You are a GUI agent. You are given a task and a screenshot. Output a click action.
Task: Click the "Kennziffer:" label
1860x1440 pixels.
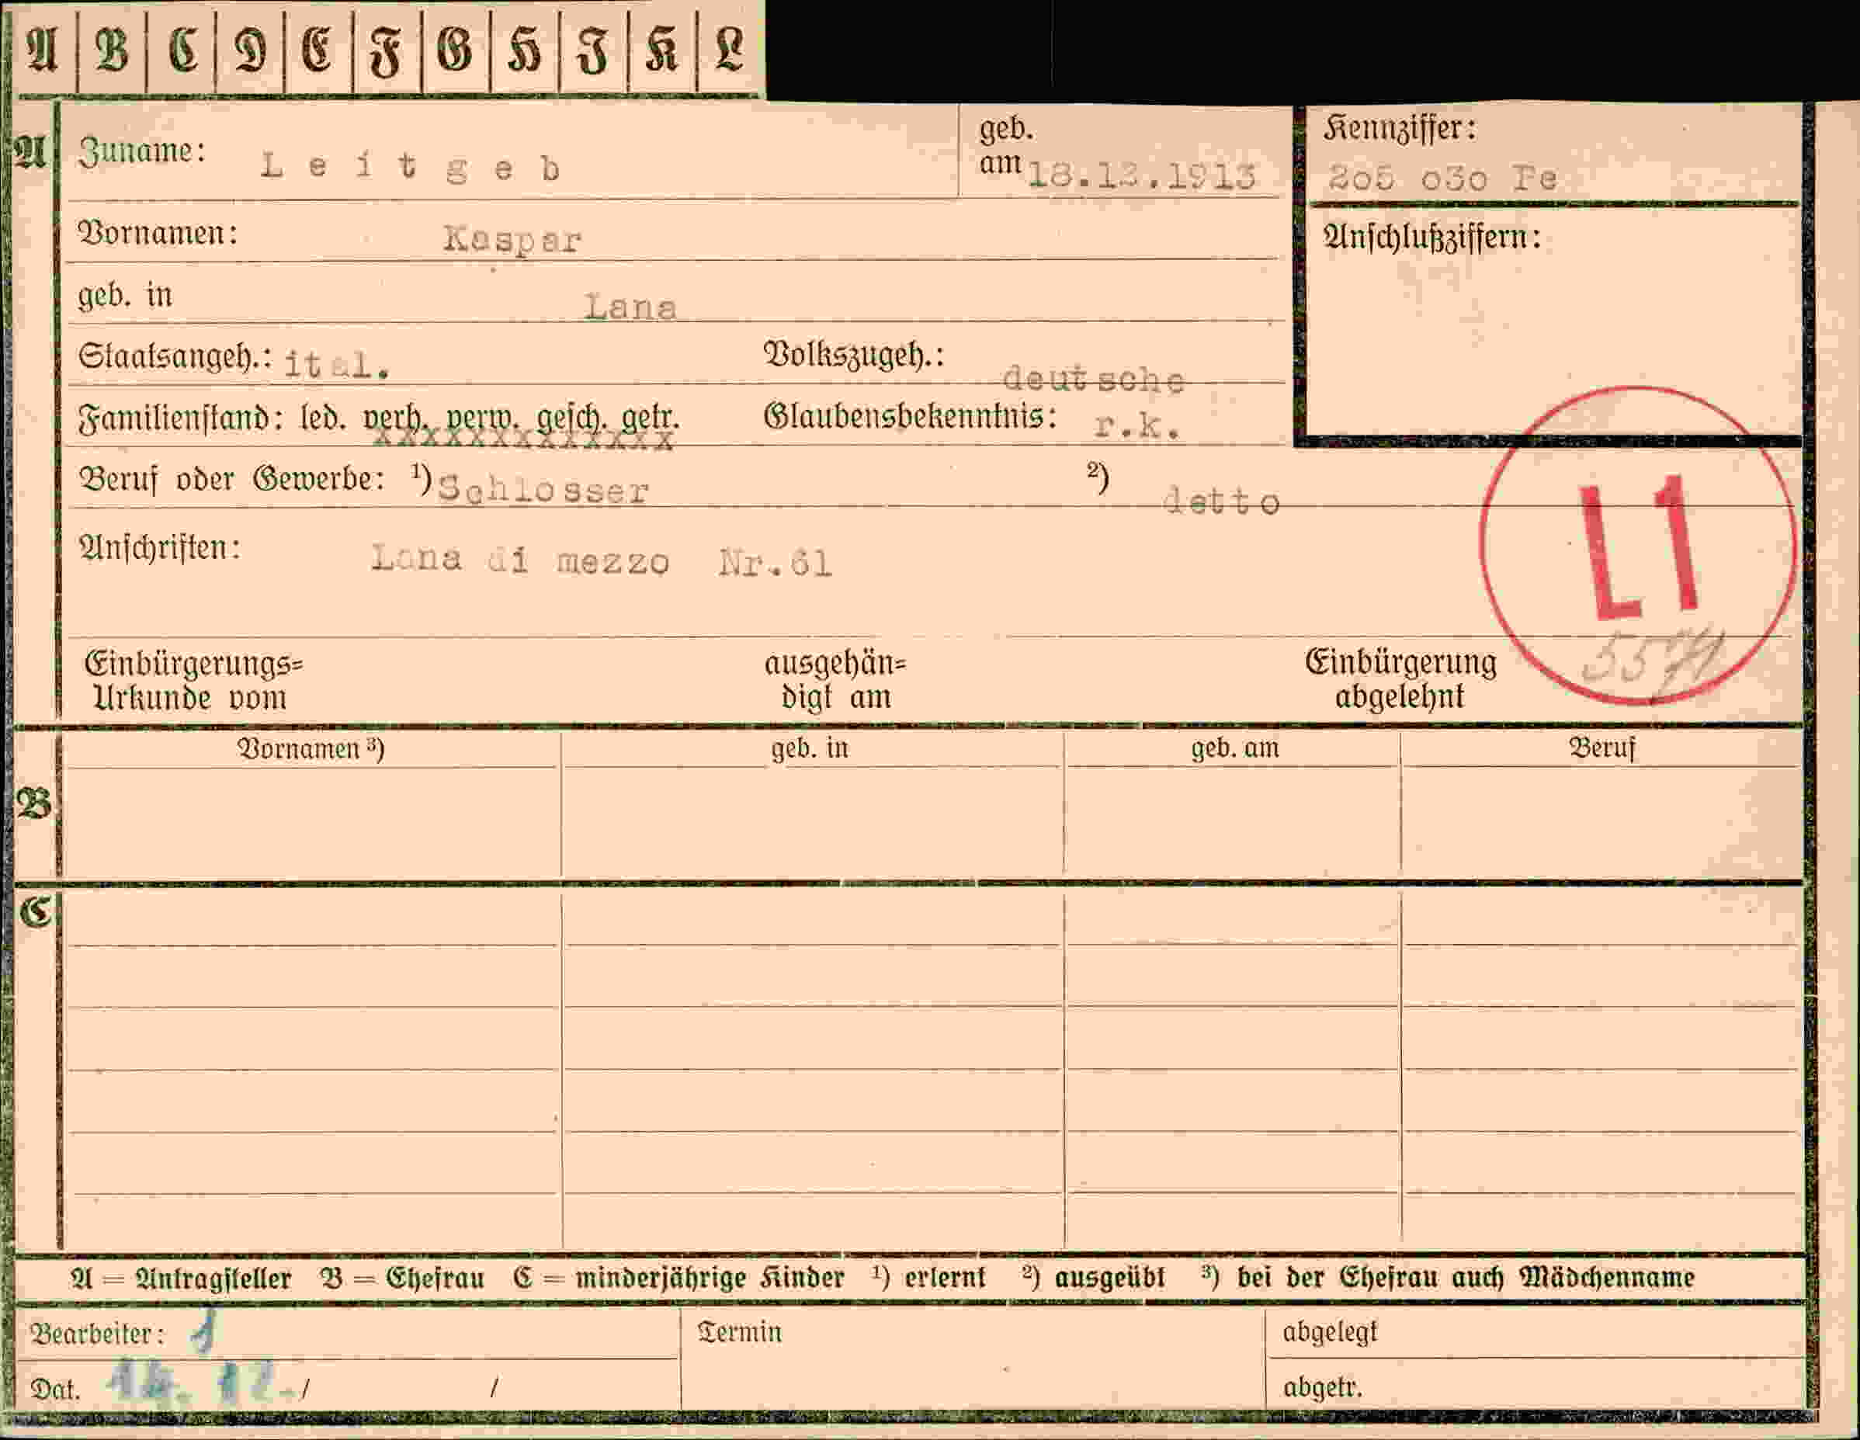pos(1399,129)
